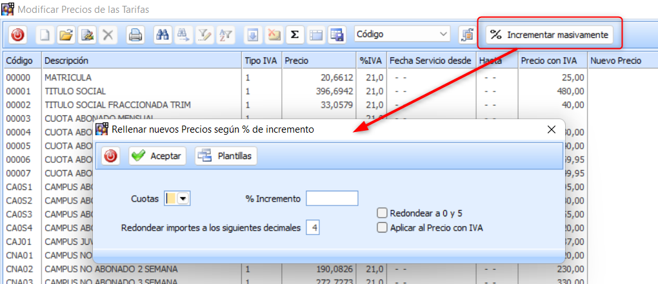This screenshot has height=284, width=658.
Task: Expand the Cuotas dropdown
Action: coord(184,199)
